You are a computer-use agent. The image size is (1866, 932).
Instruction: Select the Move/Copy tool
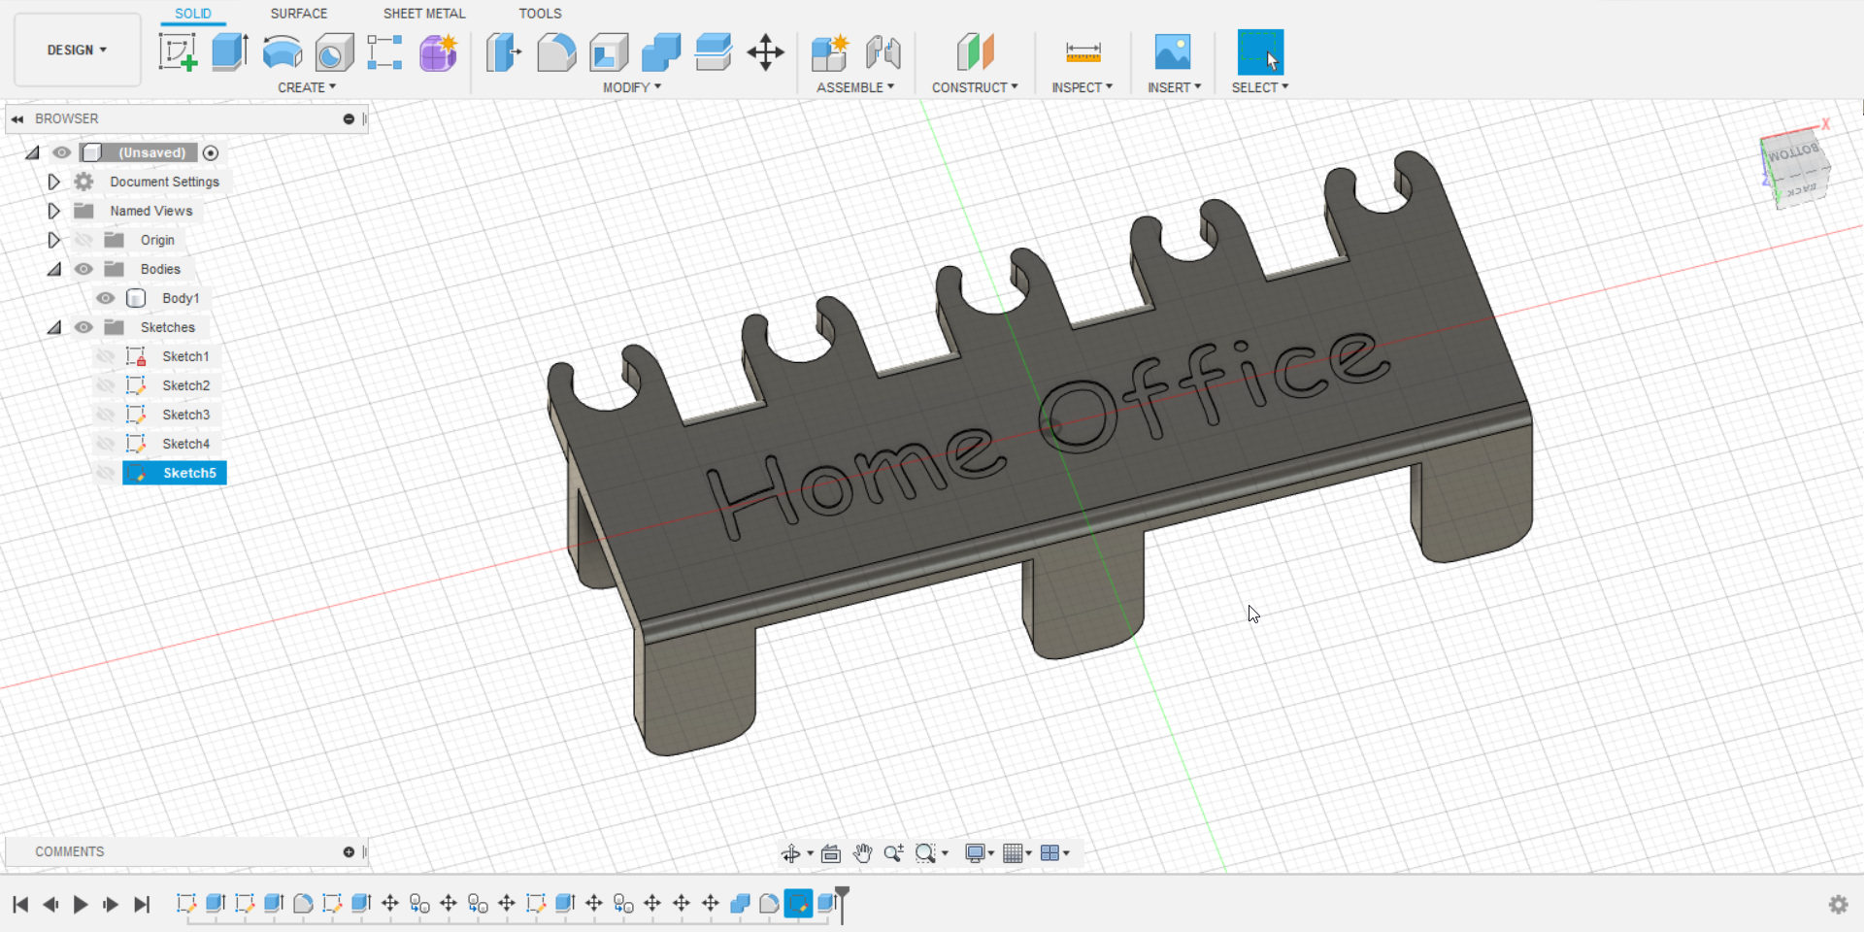point(766,52)
